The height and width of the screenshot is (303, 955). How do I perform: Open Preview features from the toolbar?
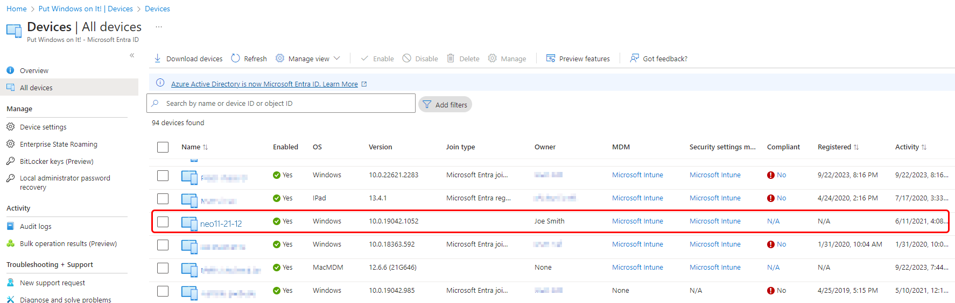point(578,59)
